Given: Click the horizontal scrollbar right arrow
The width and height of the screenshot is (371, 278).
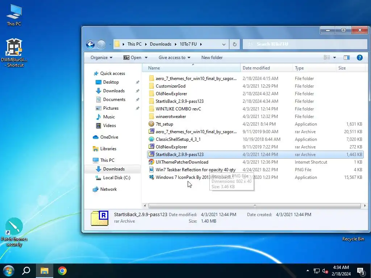Looking at the screenshot, I should coord(364,206).
